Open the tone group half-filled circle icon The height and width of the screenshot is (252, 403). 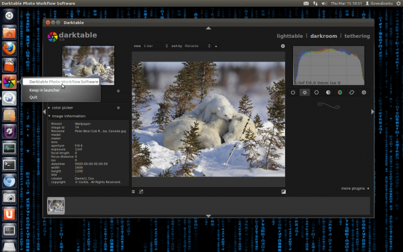(x=328, y=93)
